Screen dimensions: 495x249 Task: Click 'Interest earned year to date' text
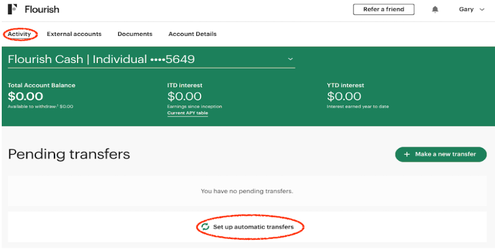coord(357,107)
